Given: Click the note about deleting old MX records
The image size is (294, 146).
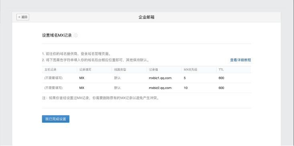Looking at the screenshot, I should pos(101,98).
